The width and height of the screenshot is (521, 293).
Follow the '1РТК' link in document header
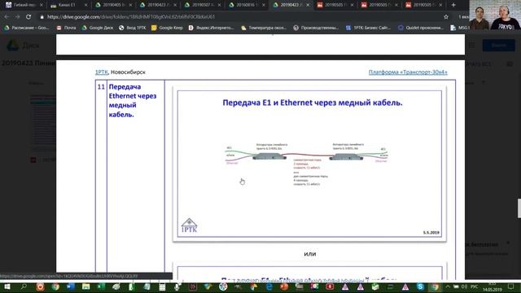point(101,72)
